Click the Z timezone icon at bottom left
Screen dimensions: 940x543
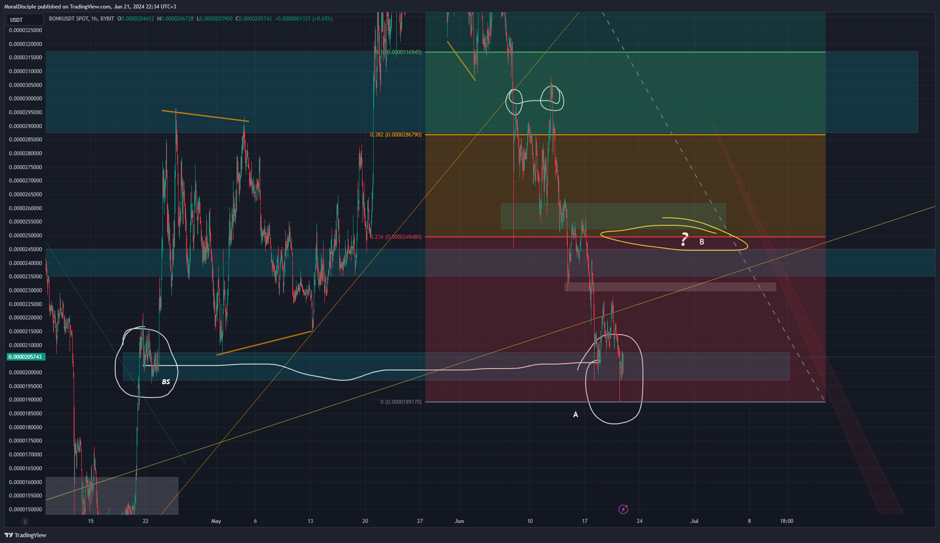[x=25, y=521]
